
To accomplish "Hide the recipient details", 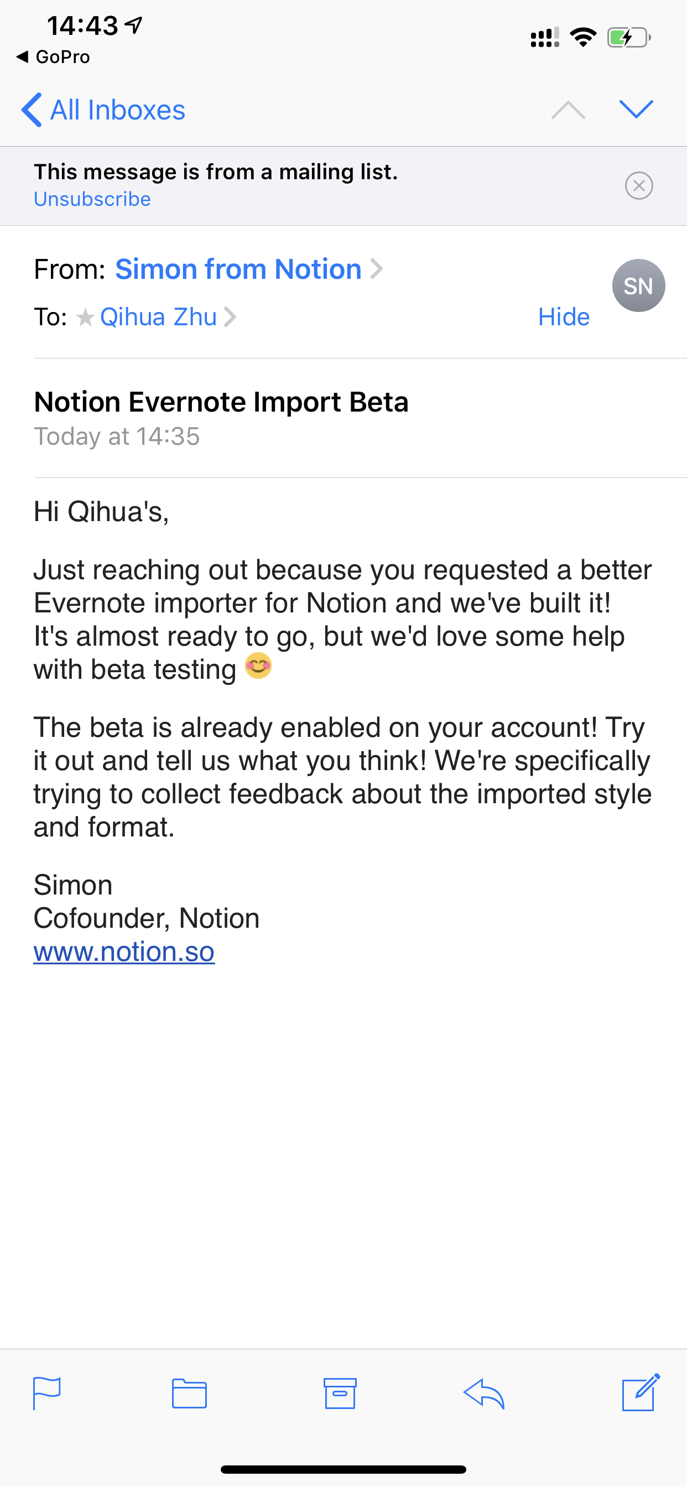I will 564,317.
